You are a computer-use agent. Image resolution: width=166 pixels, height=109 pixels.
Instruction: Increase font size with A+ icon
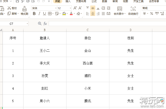(75, 8)
